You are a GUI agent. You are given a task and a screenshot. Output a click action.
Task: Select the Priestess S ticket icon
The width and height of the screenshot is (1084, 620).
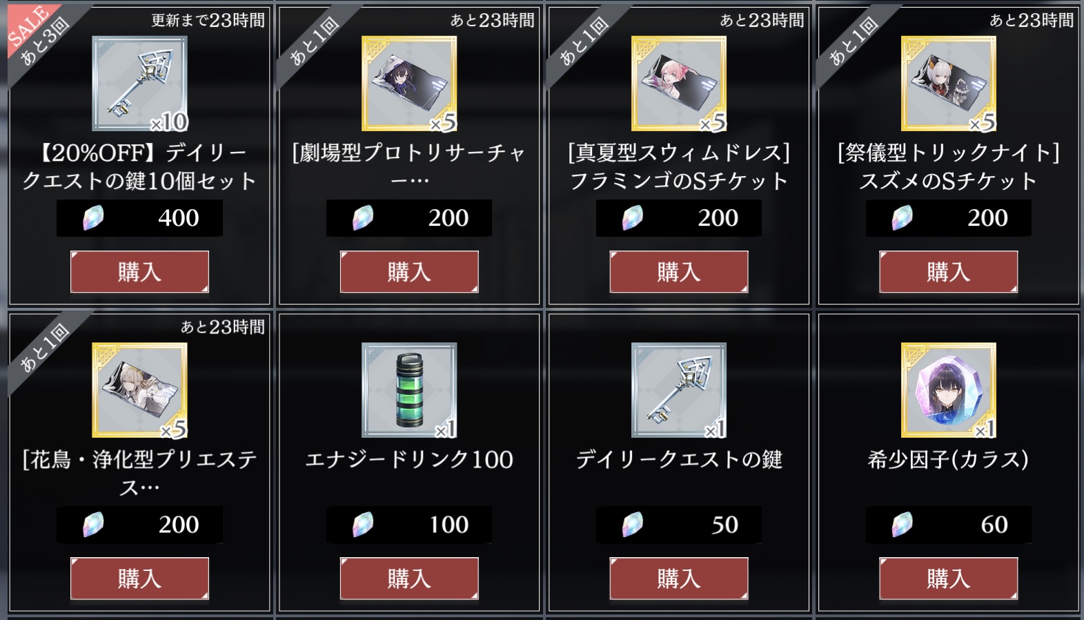click(139, 390)
